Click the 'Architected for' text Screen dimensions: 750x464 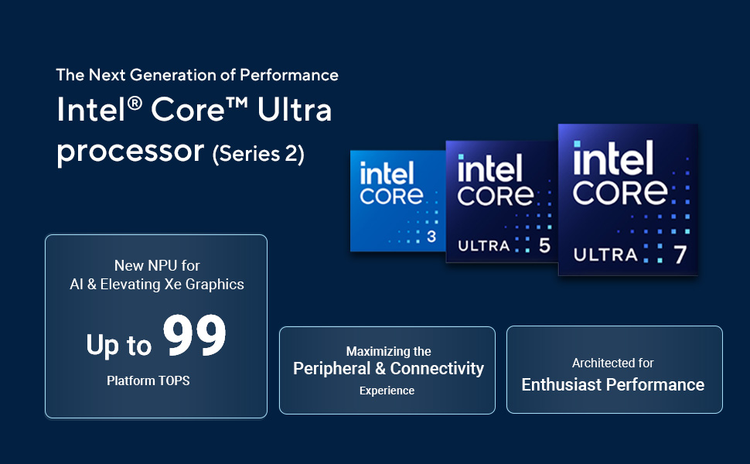[612, 363]
